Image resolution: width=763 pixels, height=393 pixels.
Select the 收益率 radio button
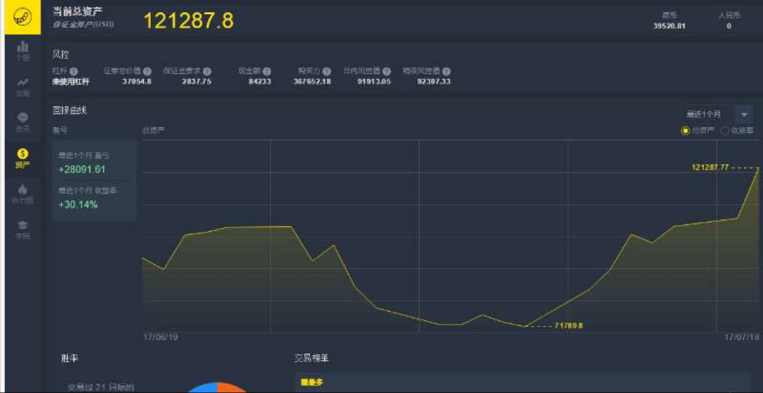click(725, 130)
